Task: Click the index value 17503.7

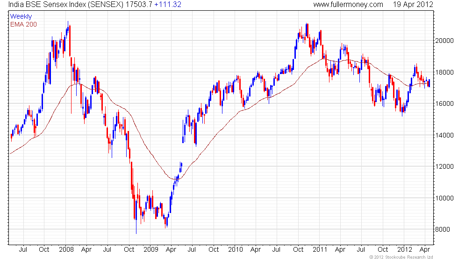Action: 139,5
